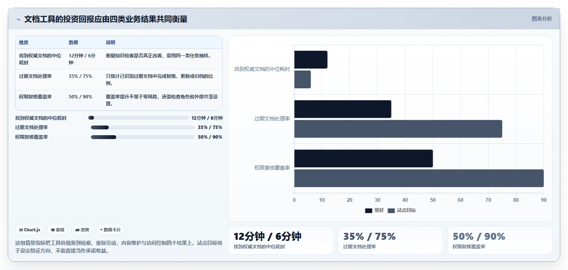Click the lightning icon beside the title
Image resolution: width=568 pixels, height=270 pixels.
pyautogui.click(x=18, y=19)
